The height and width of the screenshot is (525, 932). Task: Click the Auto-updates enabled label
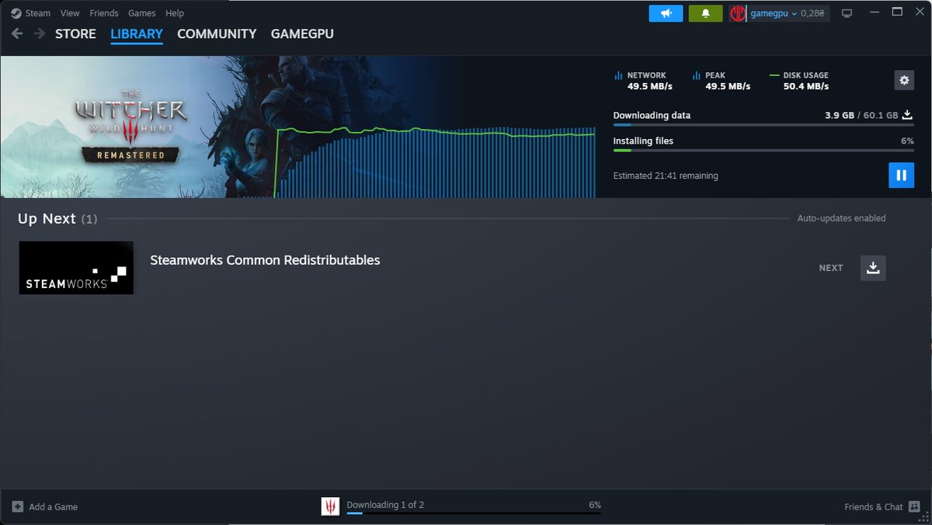pyautogui.click(x=841, y=218)
